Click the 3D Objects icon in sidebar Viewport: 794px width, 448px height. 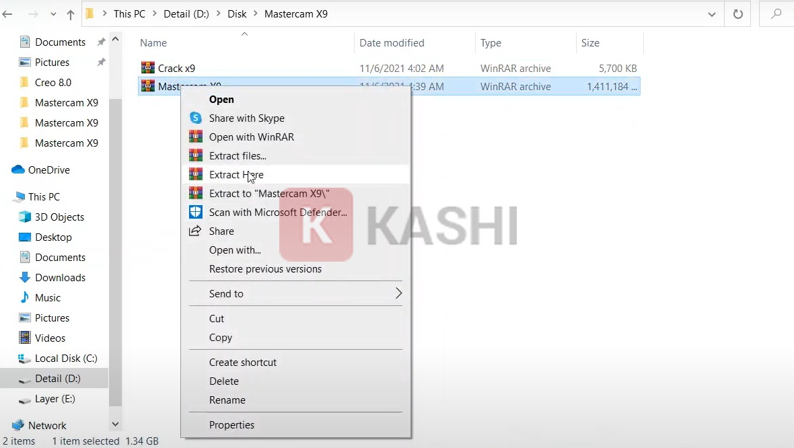click(x=25, y=217)
